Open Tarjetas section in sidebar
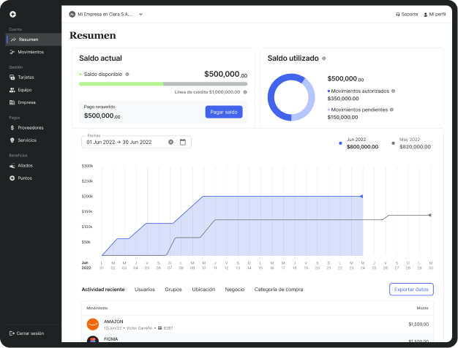The width and height of the screenshot is (458, 348). pos(26,77)
